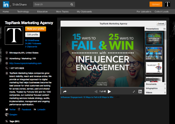The height and width of the screenshot is (124, 175).
Task: Click the Edit profile button
Action: [32, 35]
